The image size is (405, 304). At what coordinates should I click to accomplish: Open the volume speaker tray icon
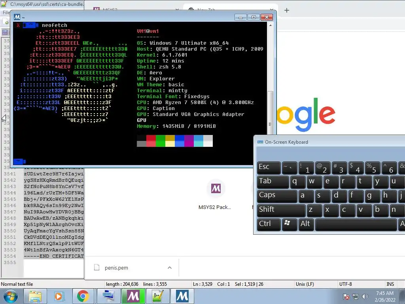[x=365, y=296]
